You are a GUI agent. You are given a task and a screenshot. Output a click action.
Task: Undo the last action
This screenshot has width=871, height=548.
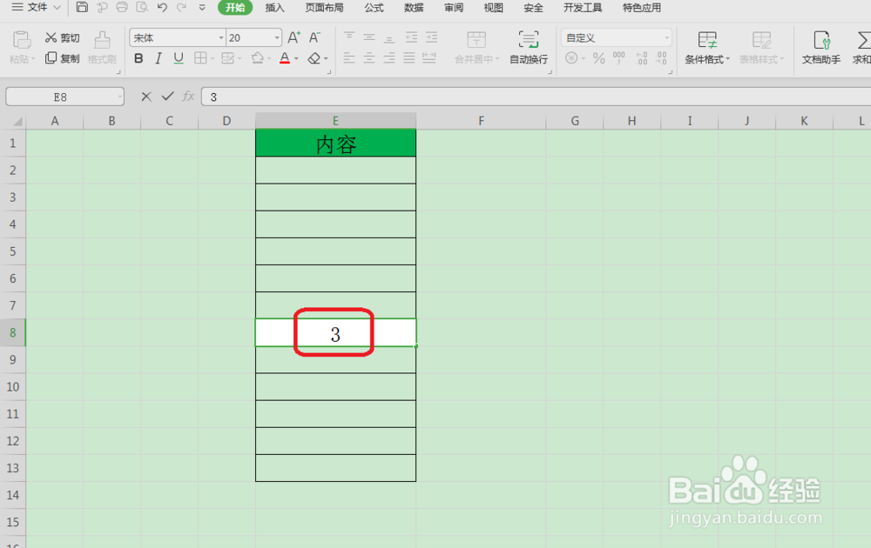click(162, 7)
